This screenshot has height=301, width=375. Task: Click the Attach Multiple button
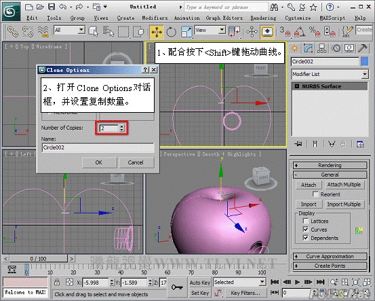(x=344, y=185)
